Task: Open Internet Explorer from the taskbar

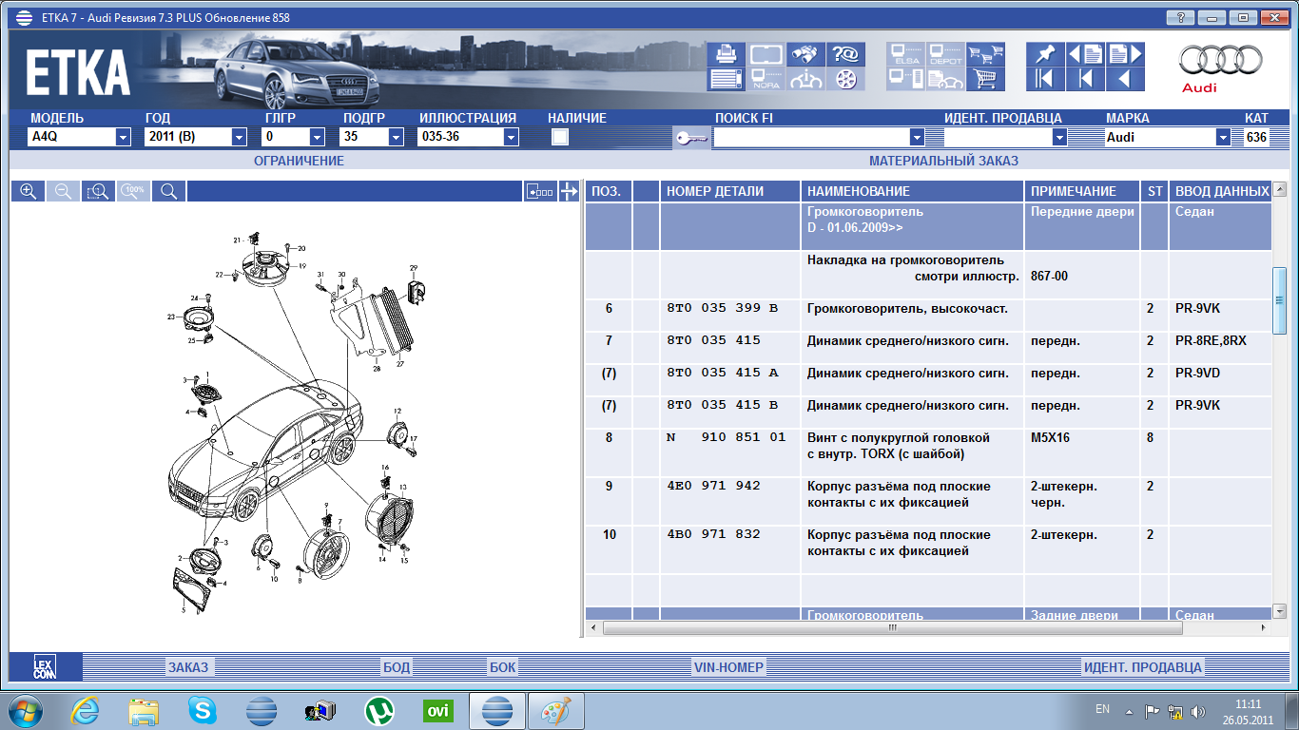Action: click(86, 710)
